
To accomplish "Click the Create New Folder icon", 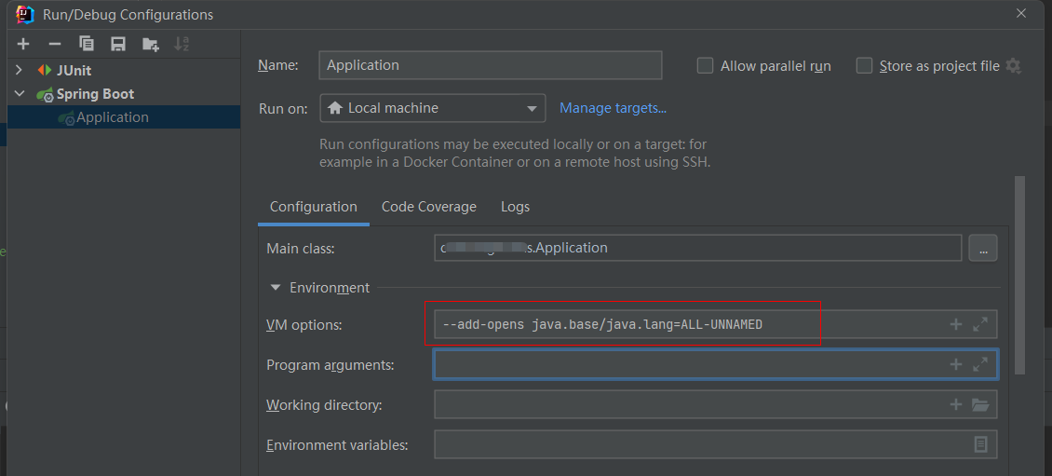I will pyautogui.click(x=150, y=44).
